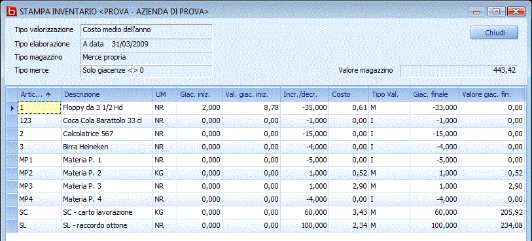This screenshot has height=241, width=532.
Task: Select article code 'SC'
Action: pos(39,212)
